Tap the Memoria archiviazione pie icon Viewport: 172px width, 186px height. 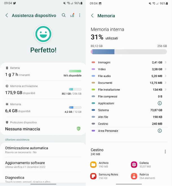[x=7, y=86]
